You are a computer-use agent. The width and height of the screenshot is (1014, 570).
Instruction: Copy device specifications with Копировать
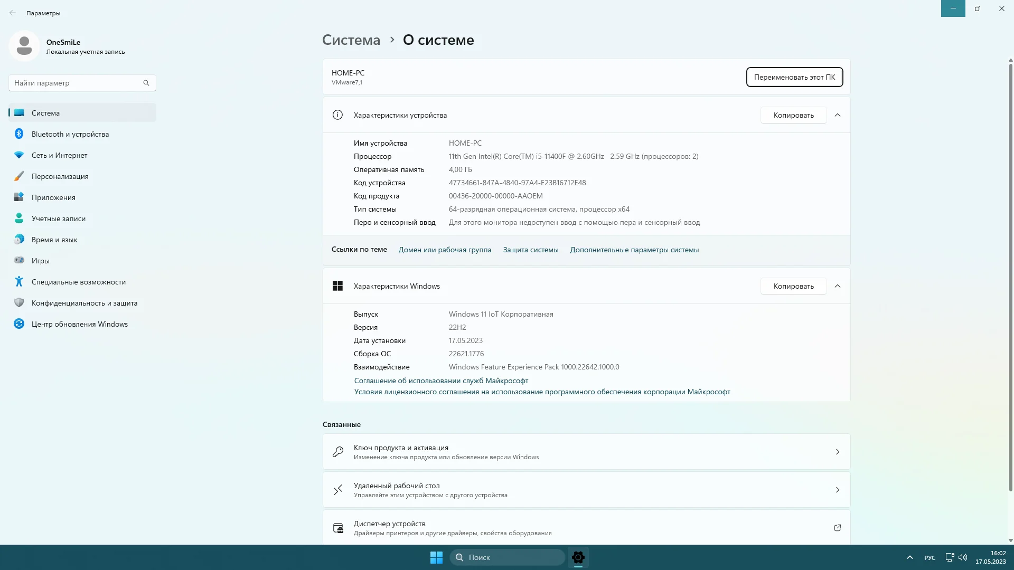[793, 115]
